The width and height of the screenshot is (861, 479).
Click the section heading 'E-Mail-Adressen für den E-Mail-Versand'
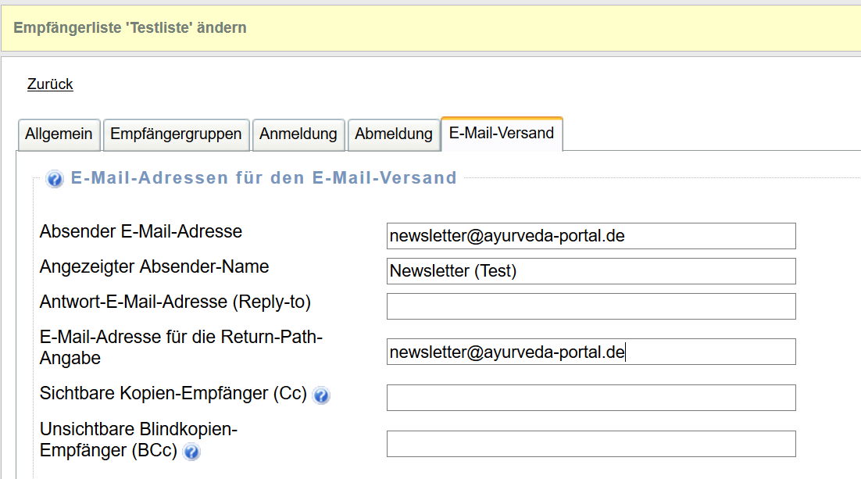click(x=263, y=178)
